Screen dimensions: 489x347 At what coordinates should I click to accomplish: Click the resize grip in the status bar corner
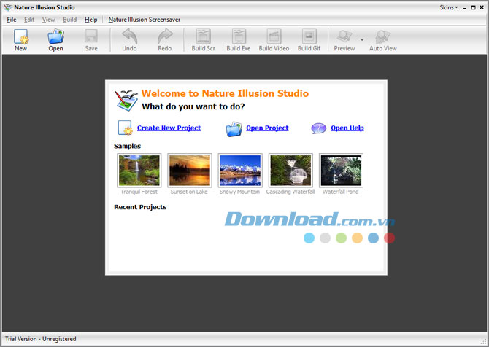click(x=483, y=341)
